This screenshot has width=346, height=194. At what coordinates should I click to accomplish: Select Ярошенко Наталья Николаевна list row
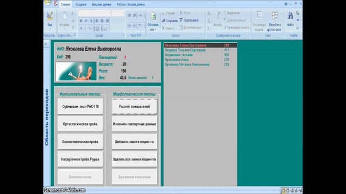[x=201, y=65]
